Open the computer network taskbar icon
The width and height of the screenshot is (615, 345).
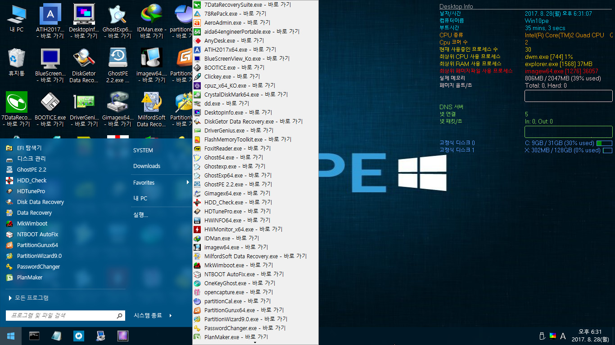[101, 336]
